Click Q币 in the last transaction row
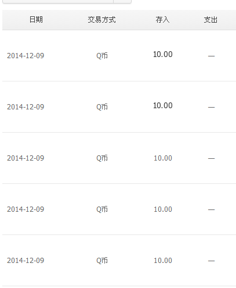 (x=102, y=261)
